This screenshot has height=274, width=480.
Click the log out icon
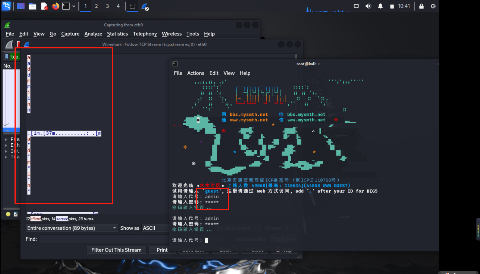tap(433, 6)
